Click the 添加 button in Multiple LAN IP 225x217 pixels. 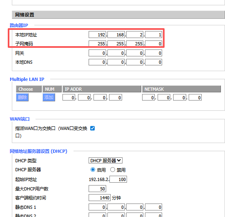49,97
